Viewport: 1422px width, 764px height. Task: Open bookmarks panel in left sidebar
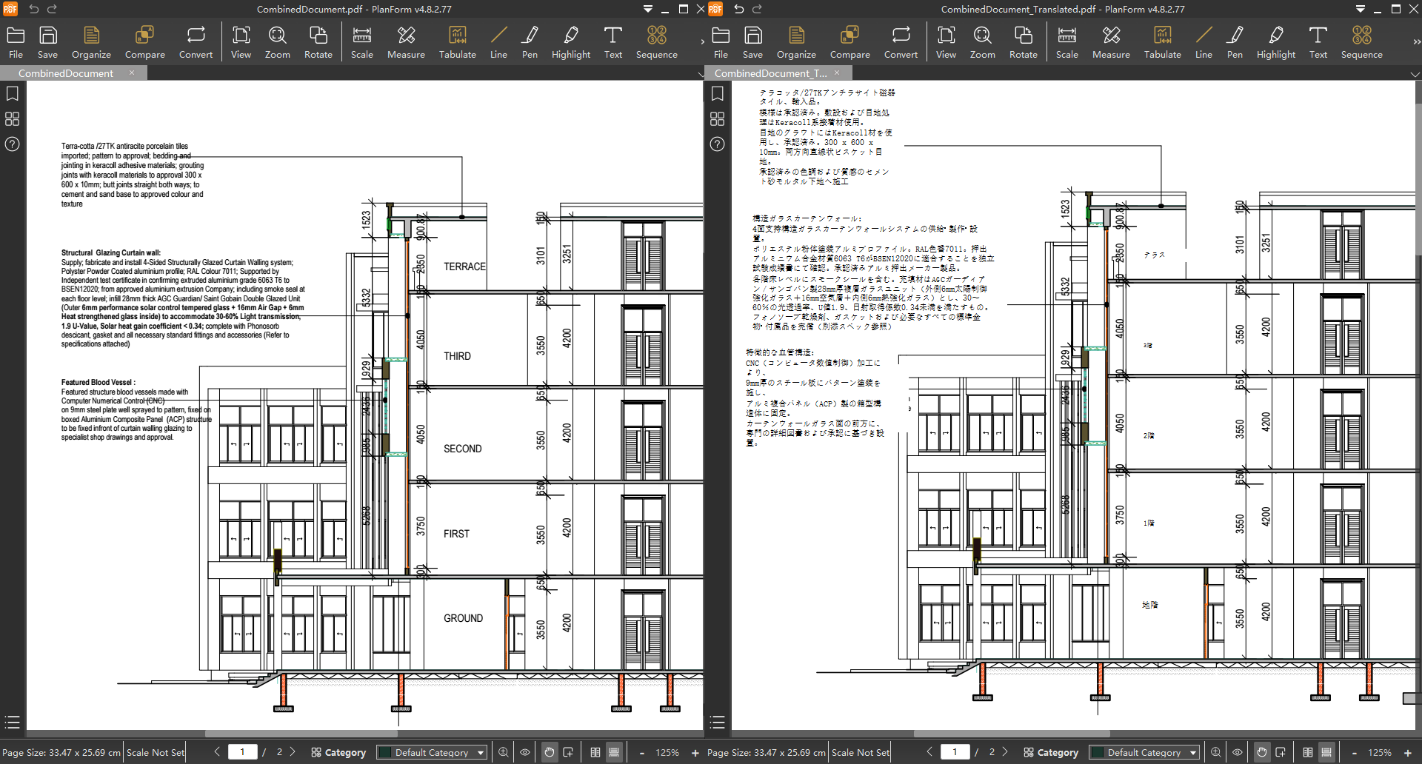coord(13,94)
